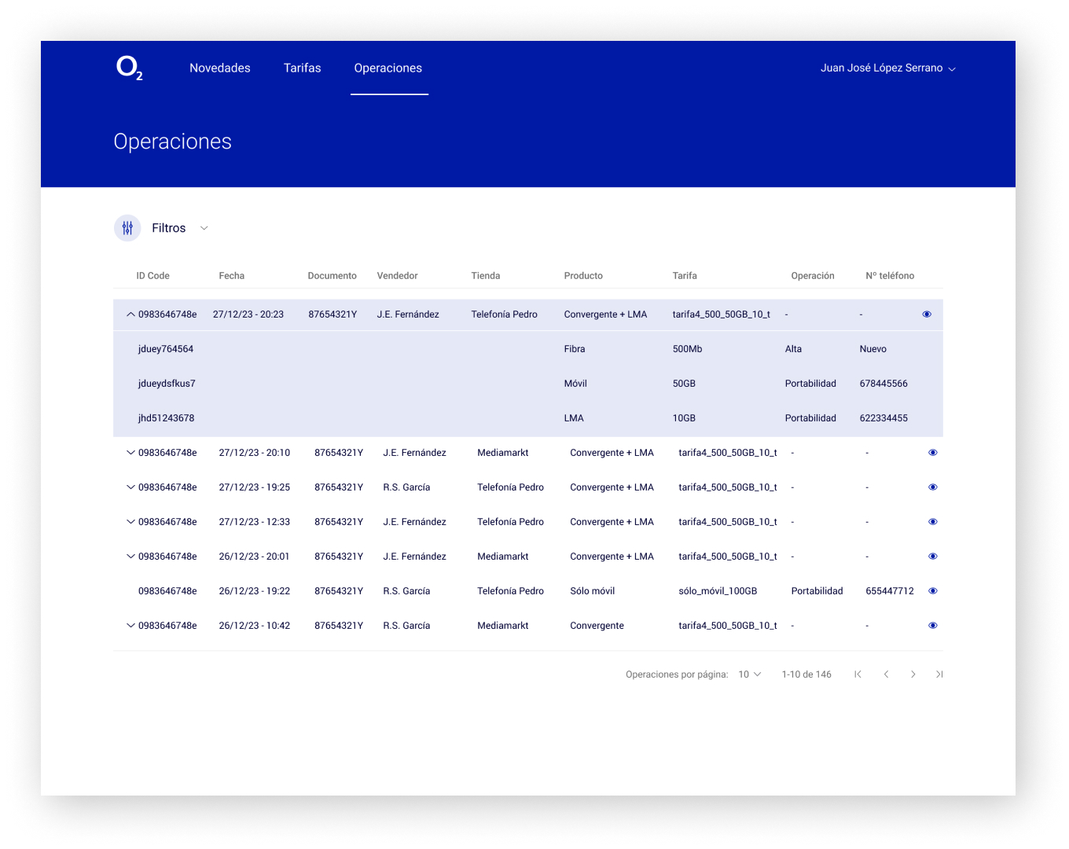Expand the 26/12/23 - 20:01 operation row
The image size is (1069, 849).
[x=130, y=557]
